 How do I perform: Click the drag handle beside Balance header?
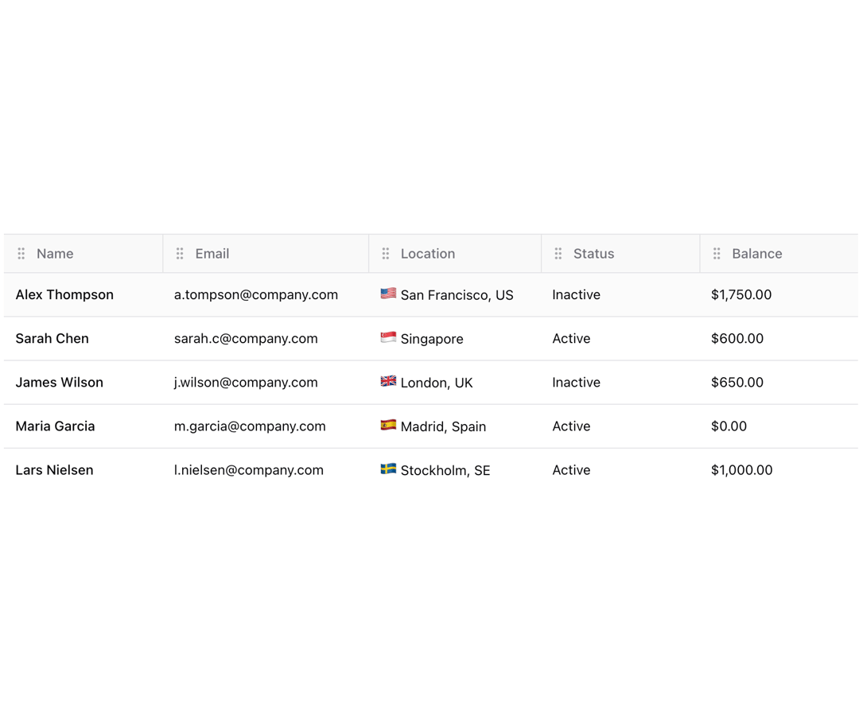(717, 254)
